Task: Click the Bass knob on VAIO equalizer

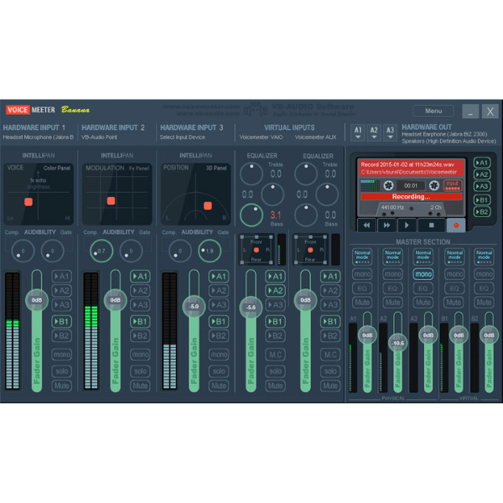Action: click(251, 215)
